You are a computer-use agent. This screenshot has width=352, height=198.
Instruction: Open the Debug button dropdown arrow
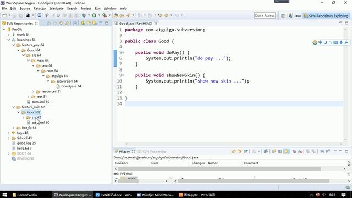click(x=89, y=15)
